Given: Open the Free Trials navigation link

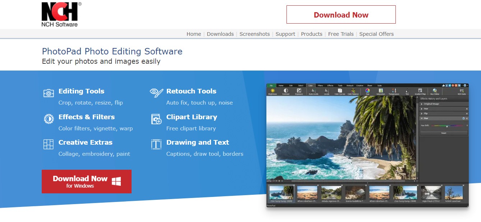Looking at the screenshot, I should tap(341, 34).
